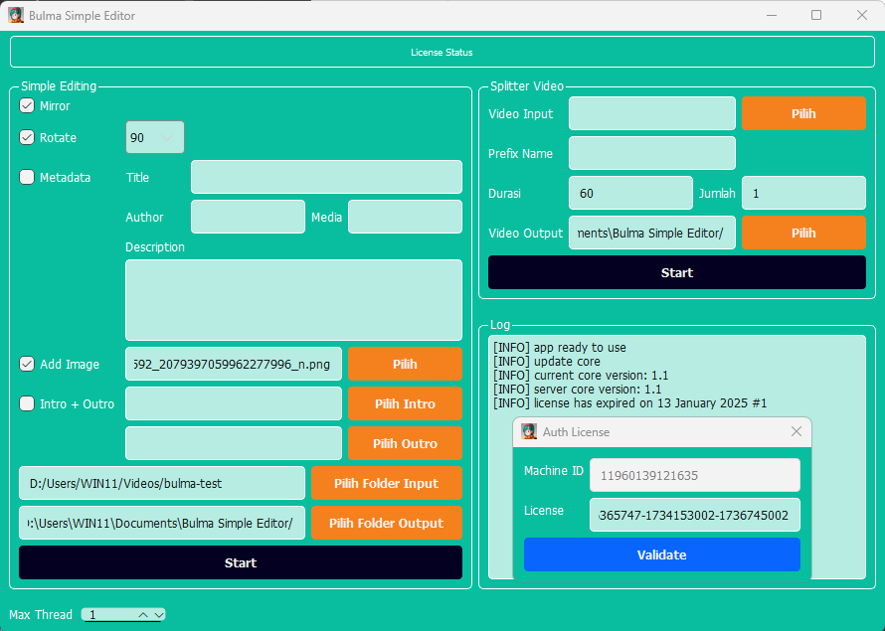Click log line 'app ready to use'
This screenshot has height=631, width=885.
pos(559,348)
